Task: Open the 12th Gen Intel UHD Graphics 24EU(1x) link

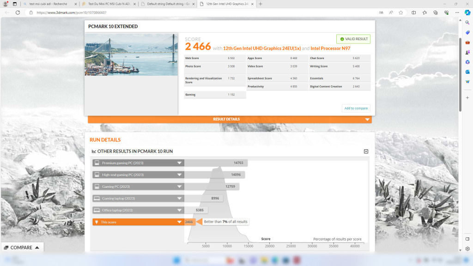Action: pyautogui.click(x=262, y=48)
